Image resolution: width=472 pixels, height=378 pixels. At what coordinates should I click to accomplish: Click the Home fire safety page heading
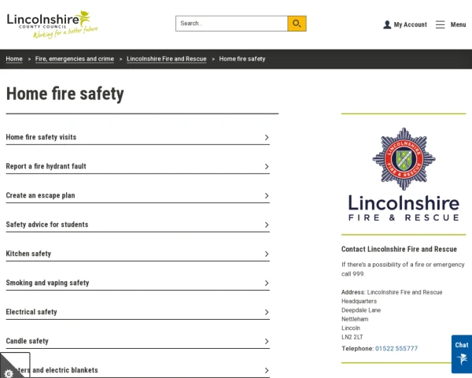pyautogui.click(x=65, y=94)
